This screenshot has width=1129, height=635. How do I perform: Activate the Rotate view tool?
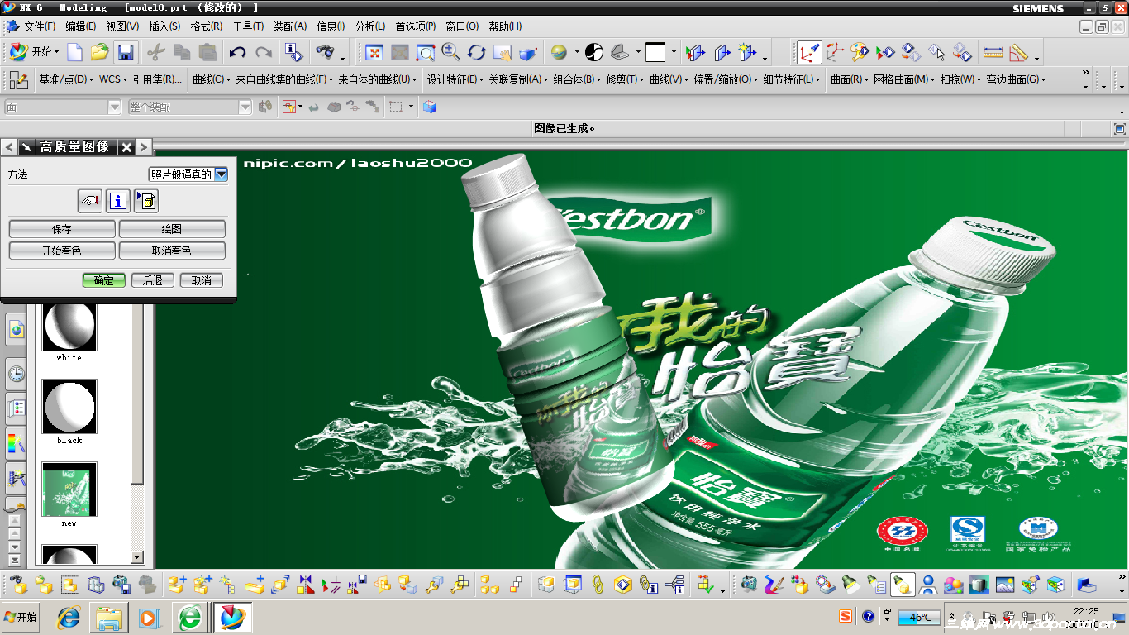(x=476, y=52)
